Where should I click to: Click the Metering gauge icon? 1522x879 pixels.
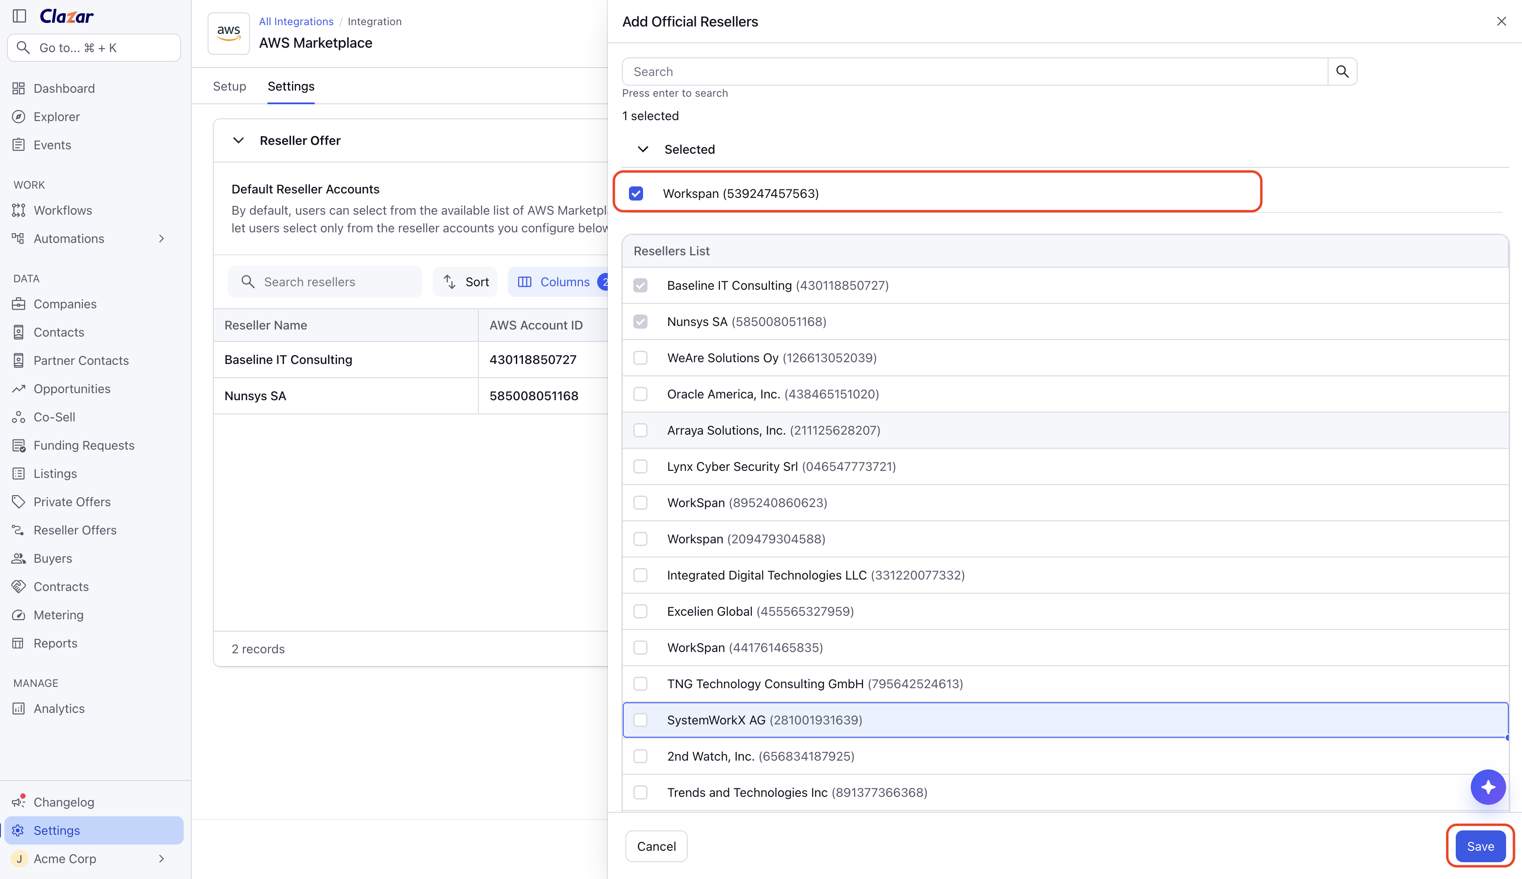click(x=19, y=615)
